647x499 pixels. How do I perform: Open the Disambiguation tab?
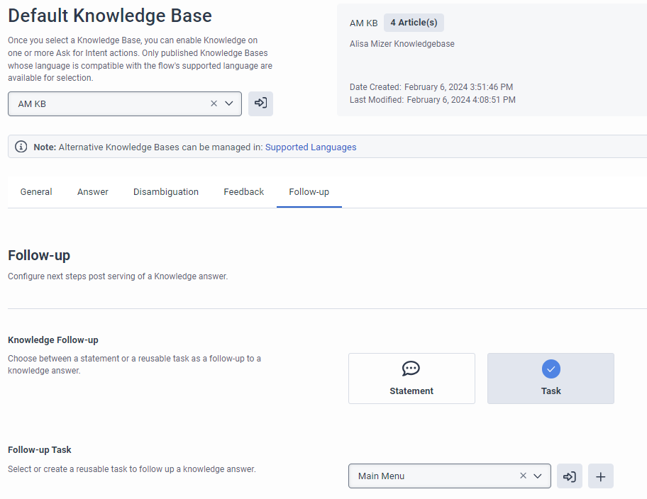(166, 192)
